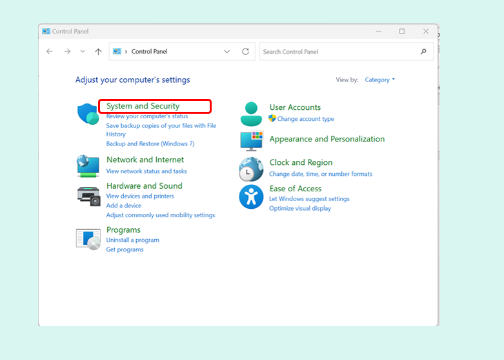Go back with the back arrow
This screenshot has width=504, height=360.
point(49,52)
